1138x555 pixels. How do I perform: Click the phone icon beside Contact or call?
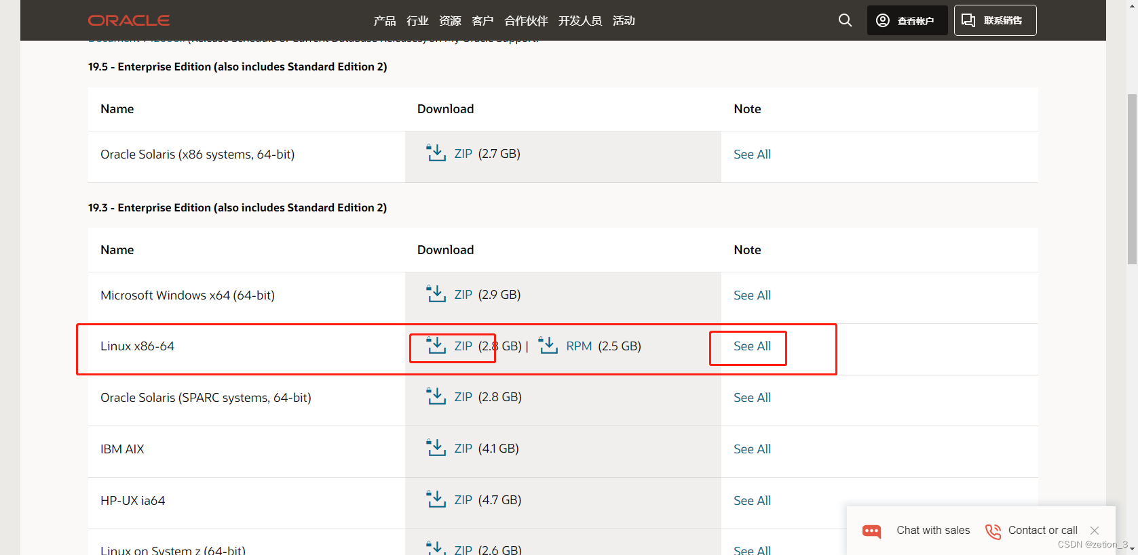[993, 531]
